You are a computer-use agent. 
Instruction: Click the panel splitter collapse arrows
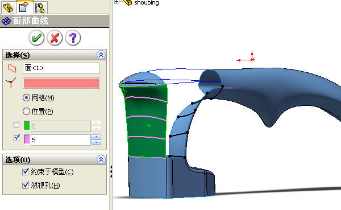pyautogui.click(x=111, y=172)
